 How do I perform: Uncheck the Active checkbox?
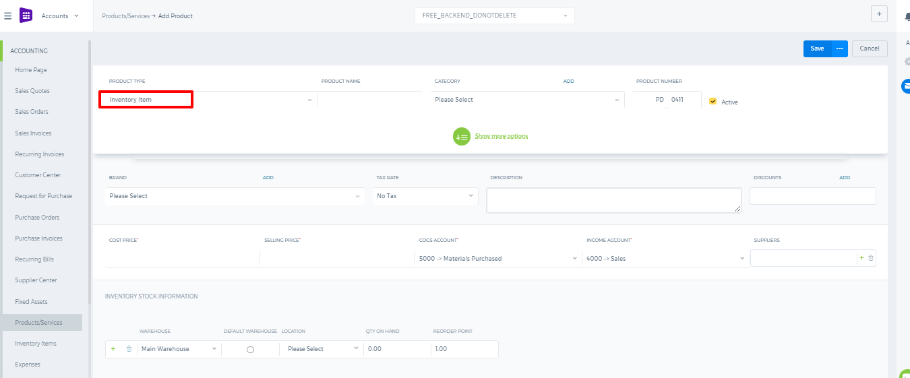click(x=713, y=102)
